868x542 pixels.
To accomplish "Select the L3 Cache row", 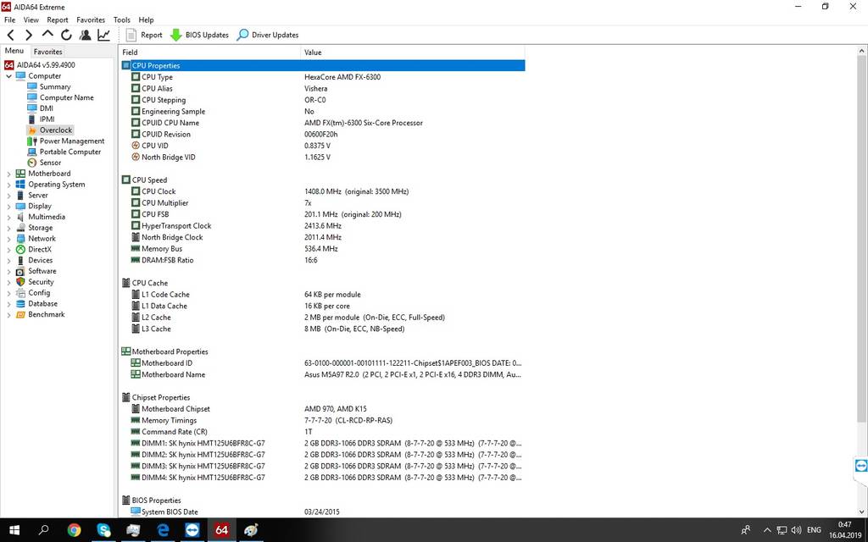I will [x=323, y=329].
